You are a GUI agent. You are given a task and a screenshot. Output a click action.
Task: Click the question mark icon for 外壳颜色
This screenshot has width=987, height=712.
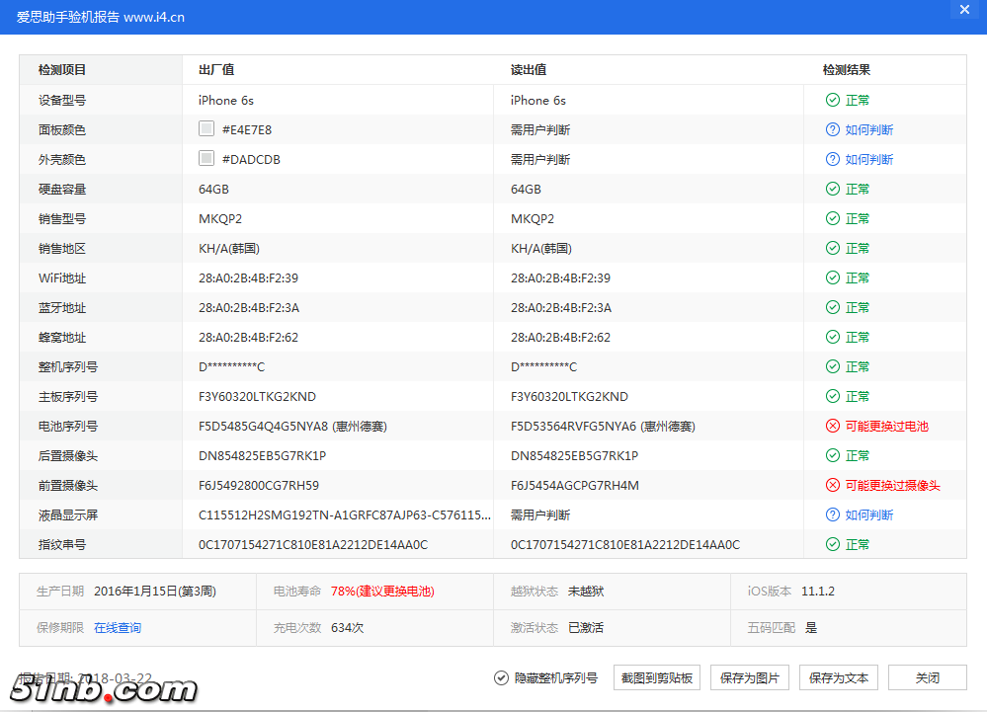pyautogui.click(x=833, y=159)
